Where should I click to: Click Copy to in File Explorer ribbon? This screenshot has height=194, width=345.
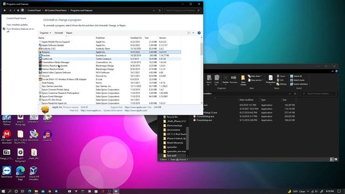217,80
